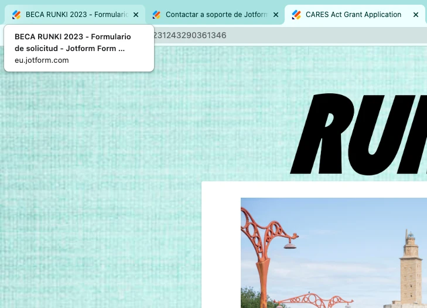Click the eu.jotform.com text in tab tooltip
The width and height of the screenshot is (427, 308).
click(42, 60)
